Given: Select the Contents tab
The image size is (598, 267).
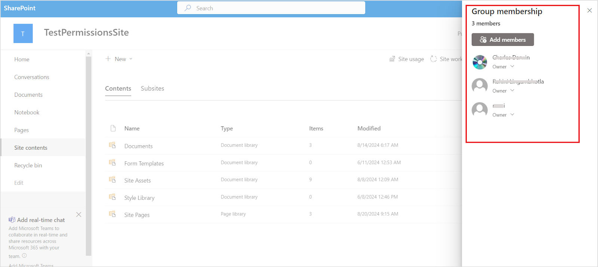Looking at the screenshot, I should [118, 89].
